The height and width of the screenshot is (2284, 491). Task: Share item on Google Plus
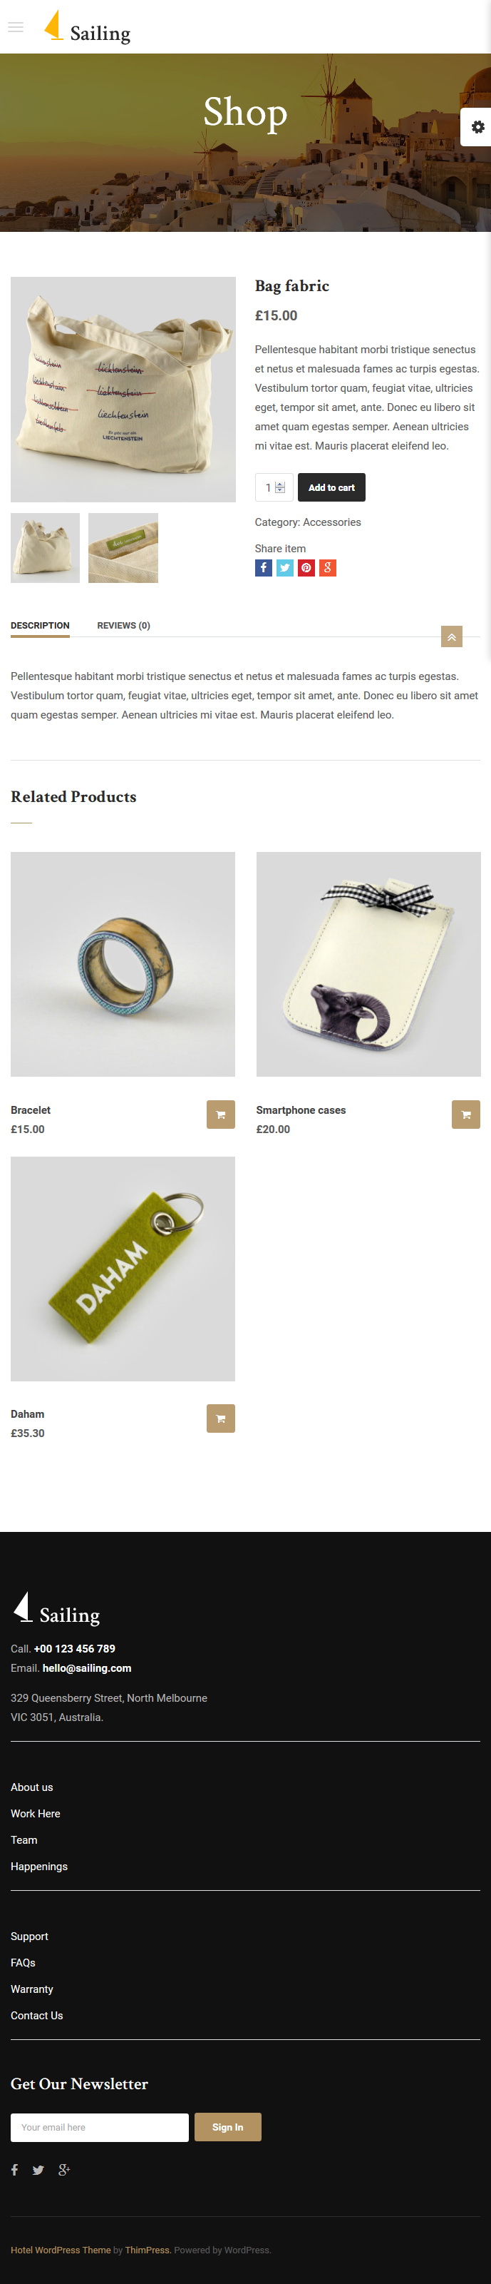327,569
